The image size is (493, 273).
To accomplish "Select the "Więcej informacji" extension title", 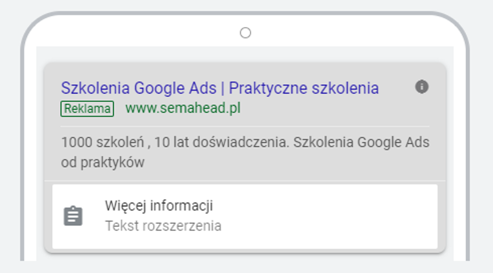I will pyautogui.click(x=159, y=206).
